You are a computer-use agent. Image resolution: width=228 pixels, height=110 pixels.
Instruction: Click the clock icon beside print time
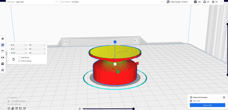[x=191, y=97]
